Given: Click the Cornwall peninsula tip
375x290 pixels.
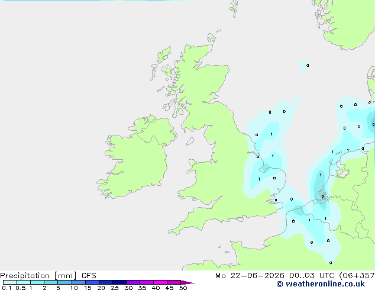Looking at the screenshot, I should point(173,231).
